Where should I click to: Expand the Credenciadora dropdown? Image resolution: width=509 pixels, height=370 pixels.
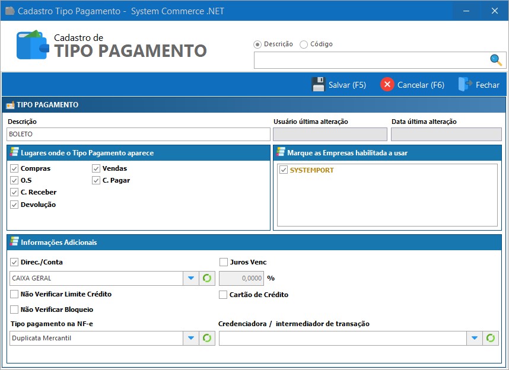[x=473, y=337]
